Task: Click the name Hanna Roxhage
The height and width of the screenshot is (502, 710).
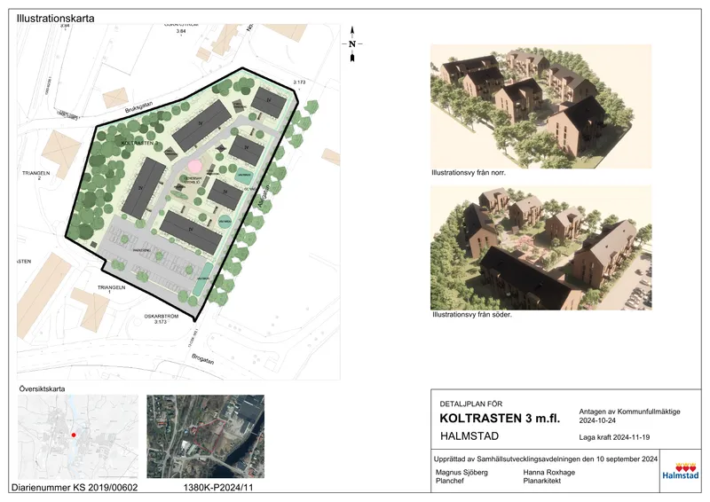Action: (548, 472)
